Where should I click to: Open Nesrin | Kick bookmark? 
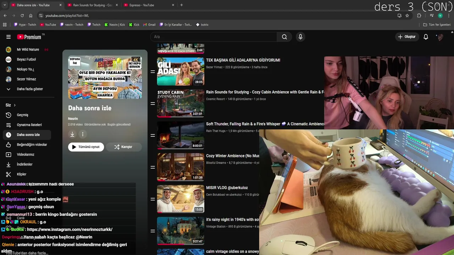point(115,25)
